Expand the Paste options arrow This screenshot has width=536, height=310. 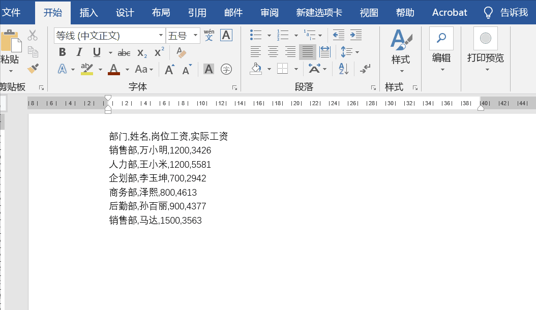coord(11,71)
